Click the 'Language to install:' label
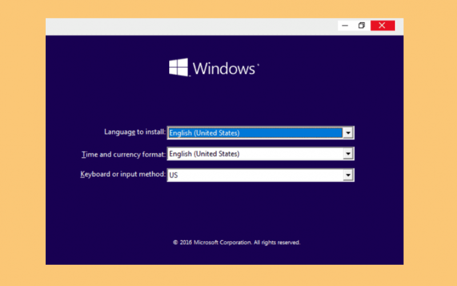This screenshot has width=457, height=286. point(135,132)
